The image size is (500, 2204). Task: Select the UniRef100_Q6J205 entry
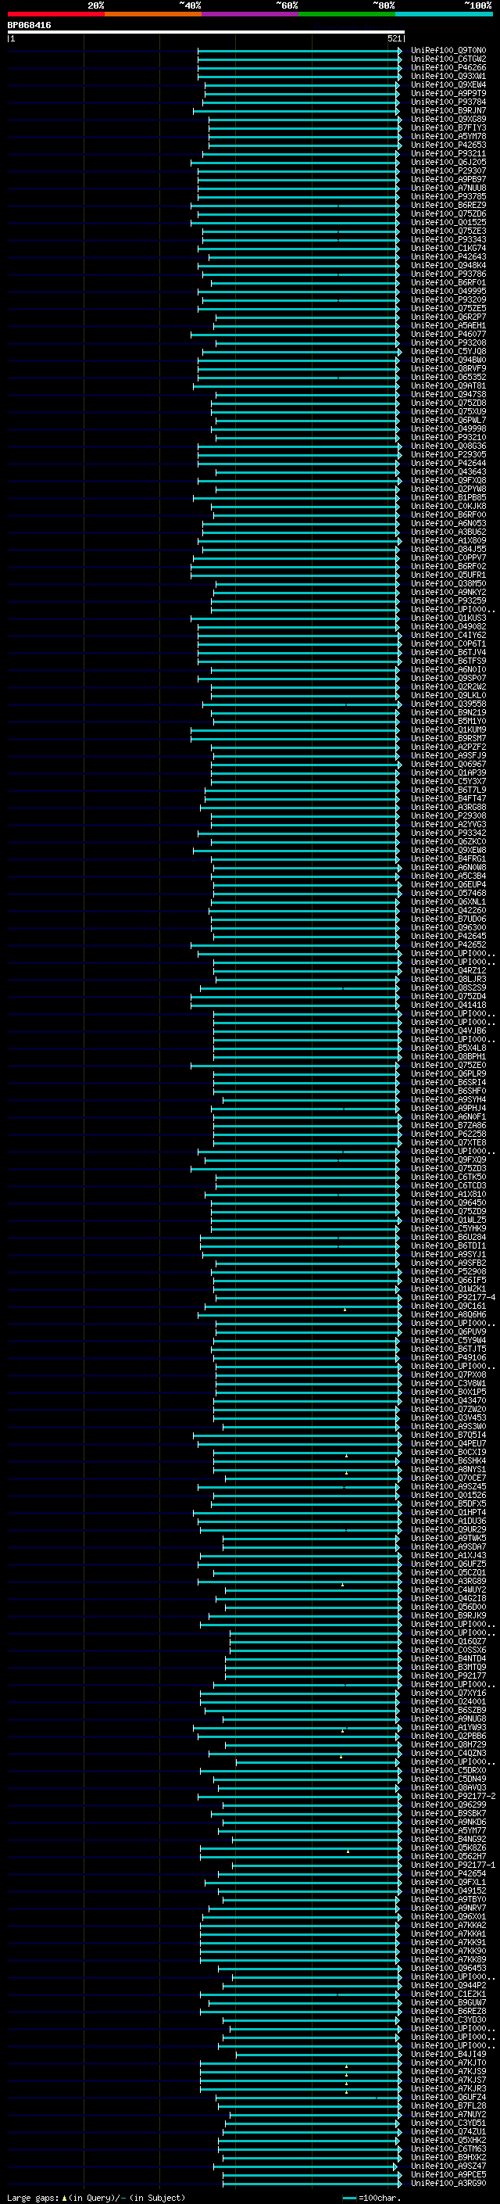point(448,163)
